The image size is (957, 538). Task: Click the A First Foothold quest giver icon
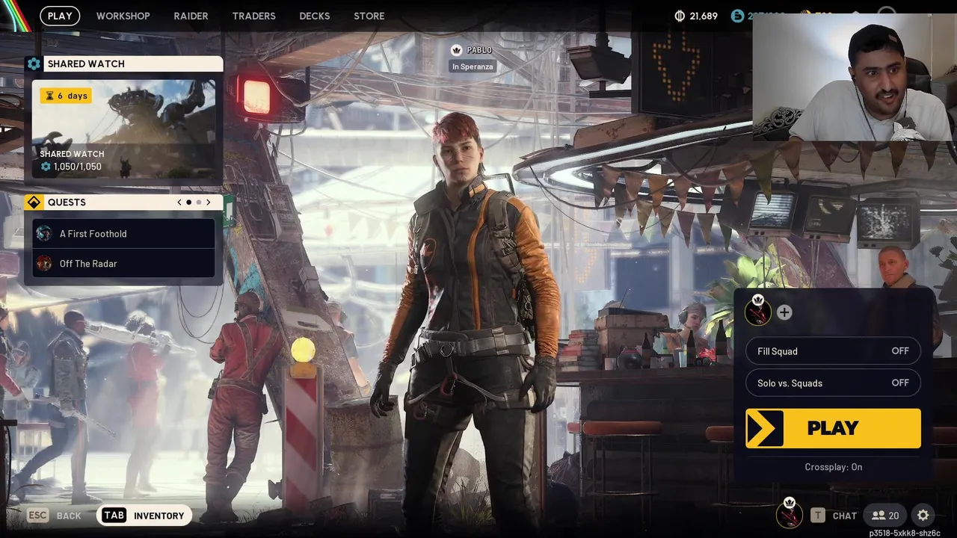(x=44, y=234)
